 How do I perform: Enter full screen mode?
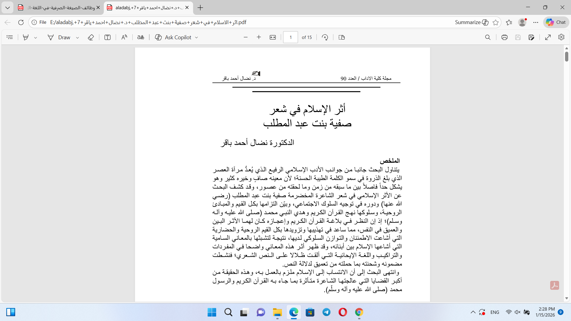tap(548, 37)
